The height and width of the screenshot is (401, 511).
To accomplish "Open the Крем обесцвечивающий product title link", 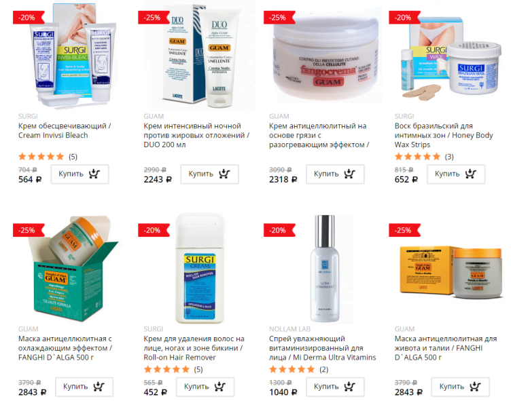I will (65, 130).
